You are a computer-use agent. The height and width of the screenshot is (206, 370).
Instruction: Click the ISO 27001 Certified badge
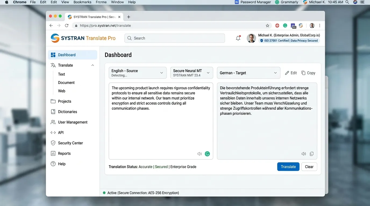click(289, 41)
